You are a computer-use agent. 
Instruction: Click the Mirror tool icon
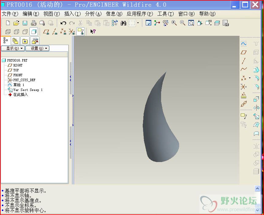[256, 146]
